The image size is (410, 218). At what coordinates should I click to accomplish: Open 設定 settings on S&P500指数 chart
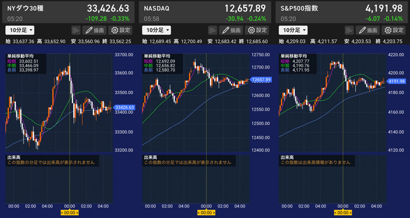[x=394, y=31]
